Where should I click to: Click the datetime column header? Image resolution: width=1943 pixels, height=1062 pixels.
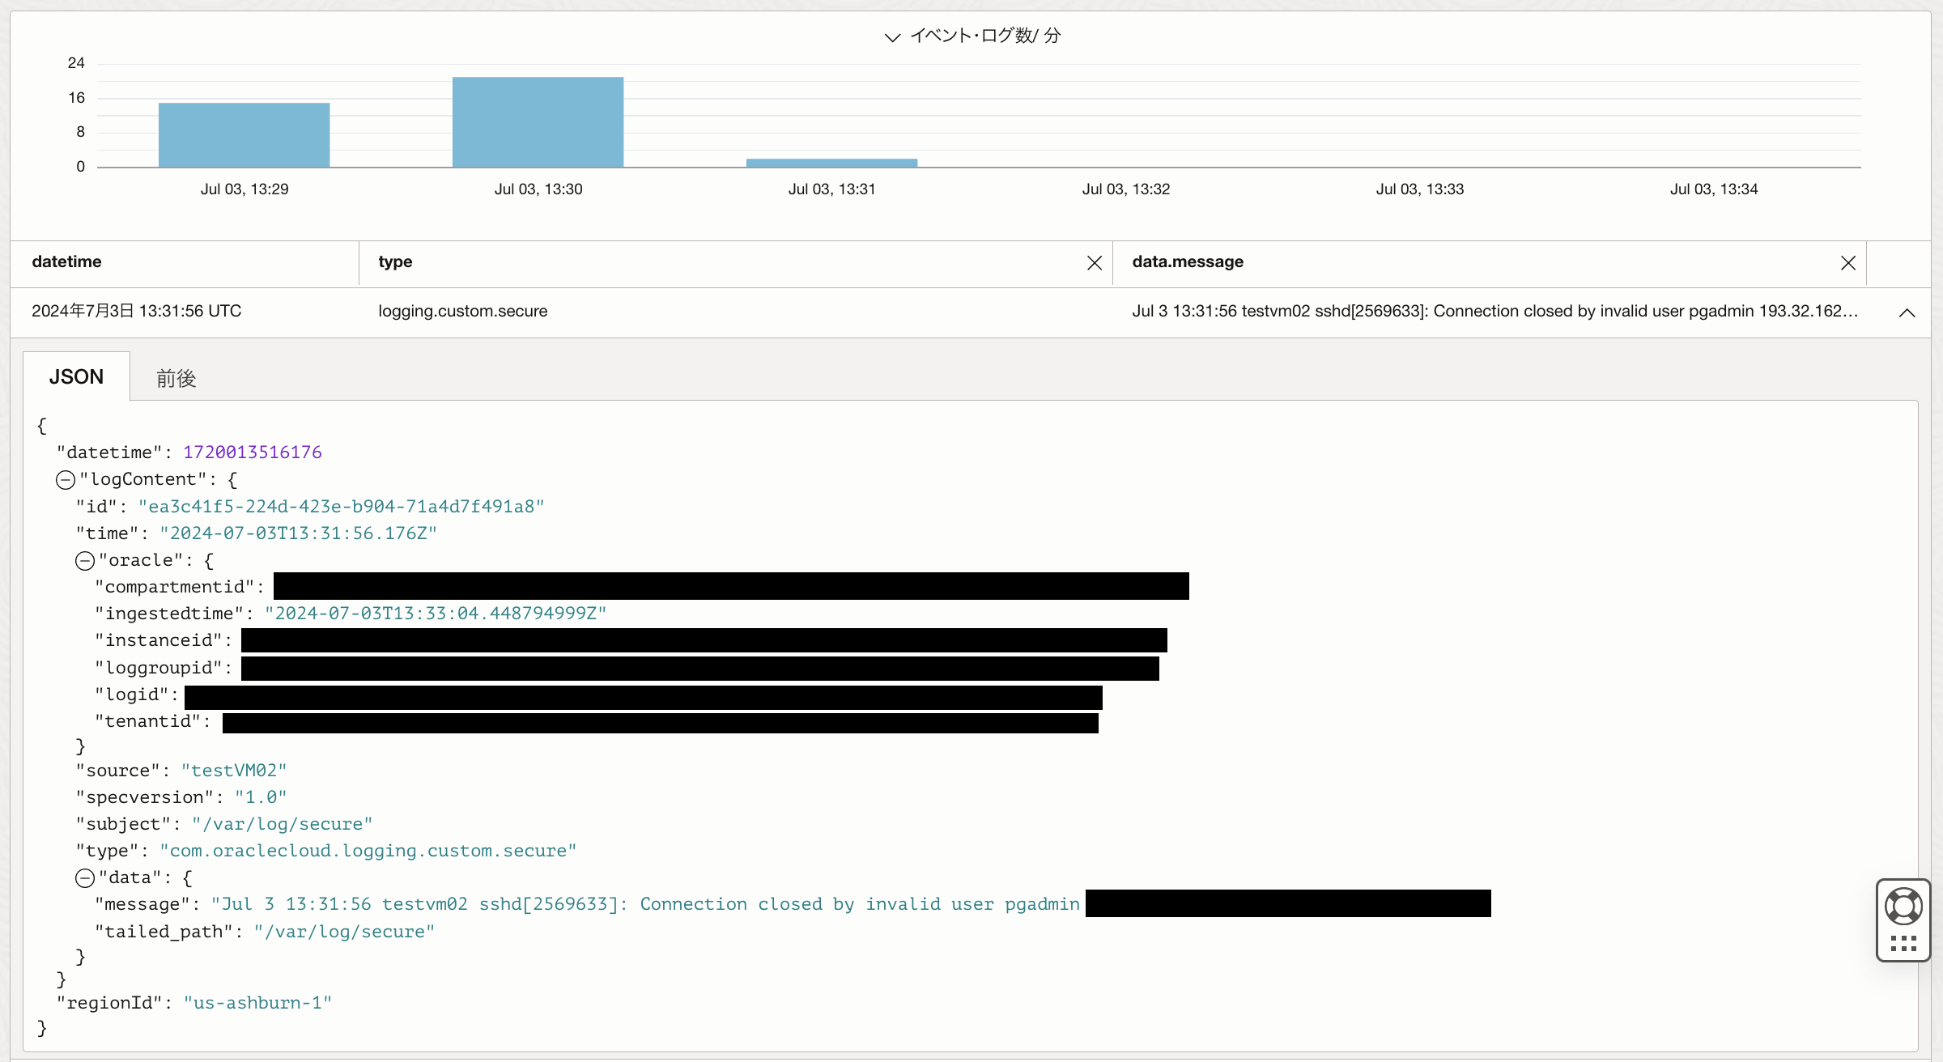pyautogui.click(x=66, y=261)
